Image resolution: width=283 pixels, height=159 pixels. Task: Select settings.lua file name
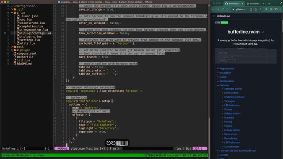30,40
